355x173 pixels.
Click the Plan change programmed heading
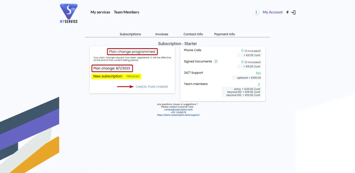132,52
